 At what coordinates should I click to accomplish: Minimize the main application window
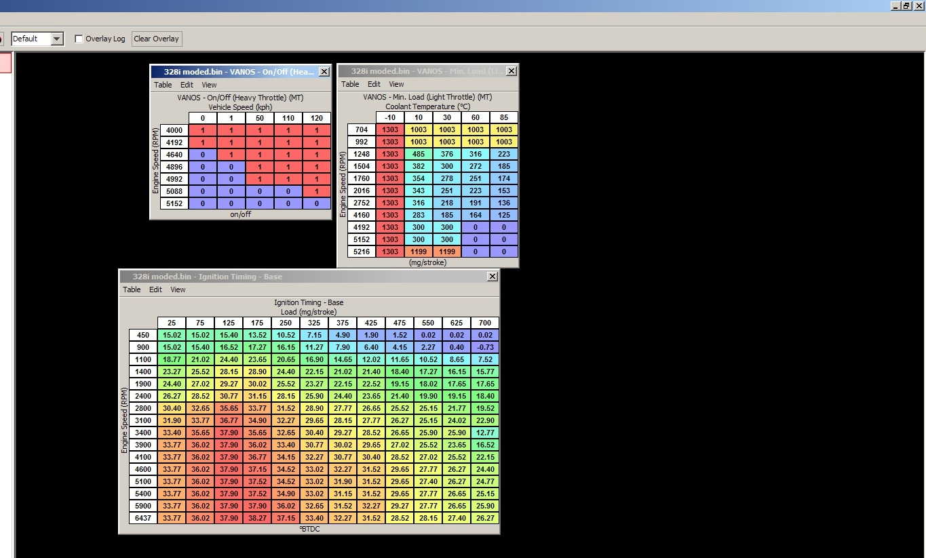[895, 5]
